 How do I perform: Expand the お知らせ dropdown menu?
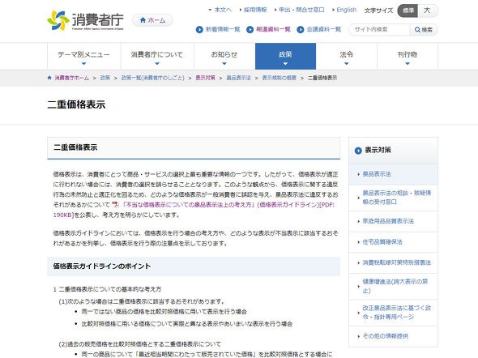(224, 57)
